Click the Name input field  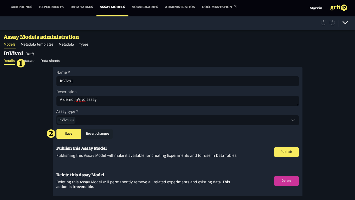[177, 81]
